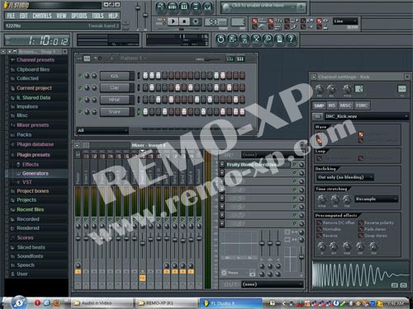Open the mixer shortcut icon
The image size is (413, 309).
(x=208, y=7)
